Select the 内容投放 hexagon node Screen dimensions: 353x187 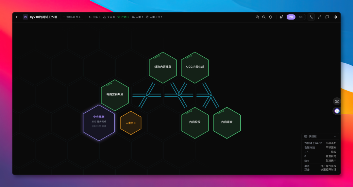pyautogui.click(x=195, y=123)
